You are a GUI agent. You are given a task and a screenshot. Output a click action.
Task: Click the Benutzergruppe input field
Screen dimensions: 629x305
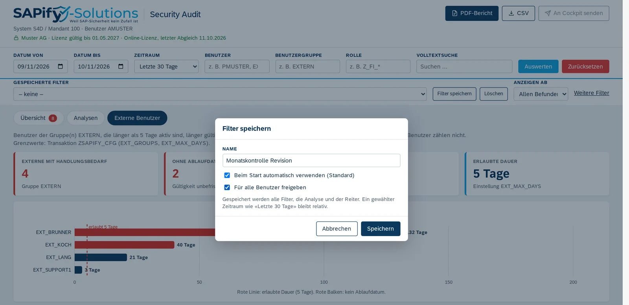307,66
